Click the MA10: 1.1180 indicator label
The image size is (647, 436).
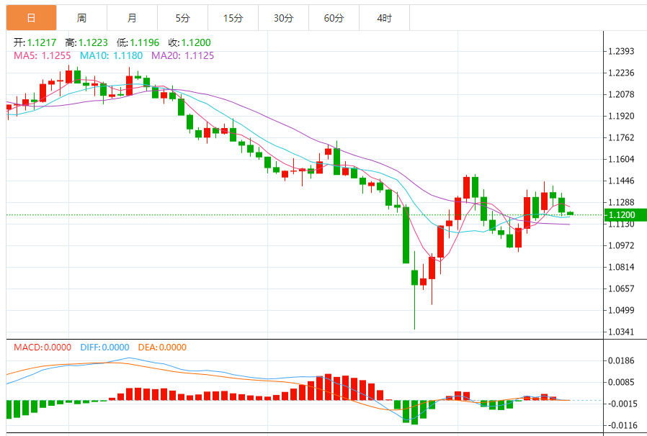point(111,55)
